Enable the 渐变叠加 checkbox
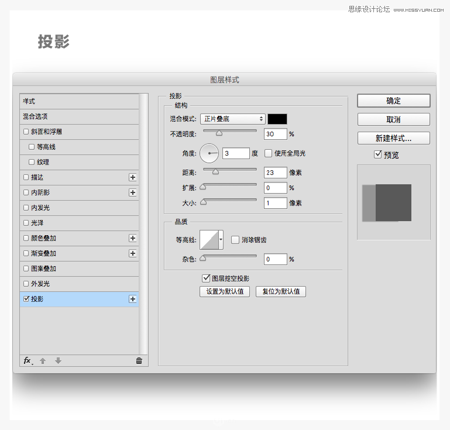 (x=26, y=253)
